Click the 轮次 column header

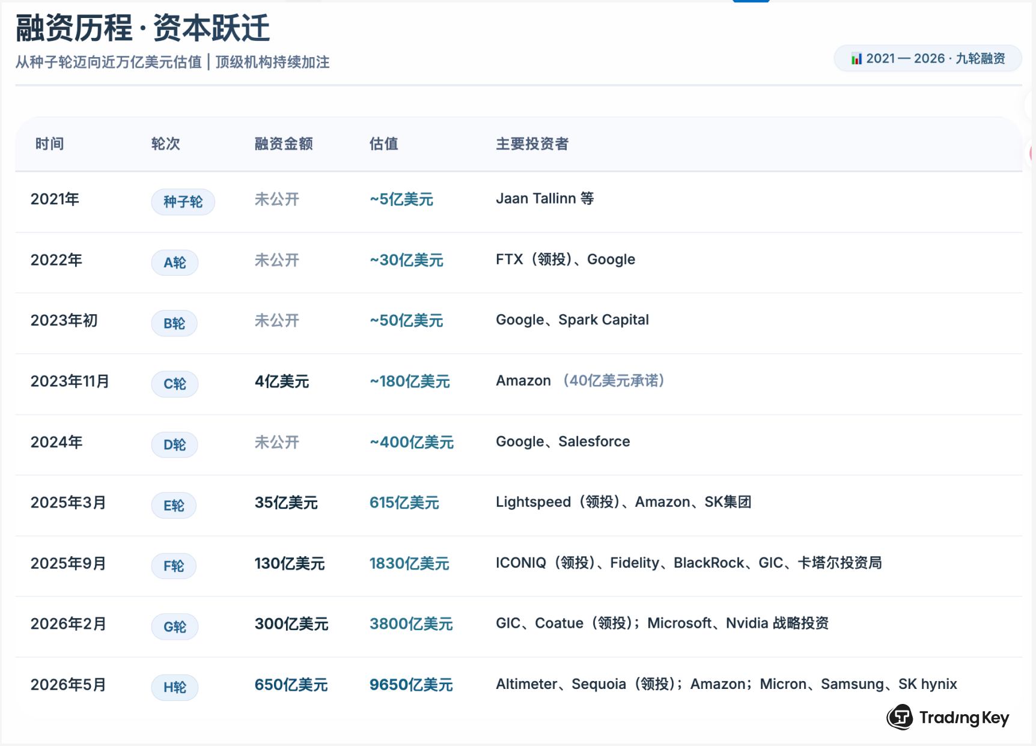(x=166, y=144)
